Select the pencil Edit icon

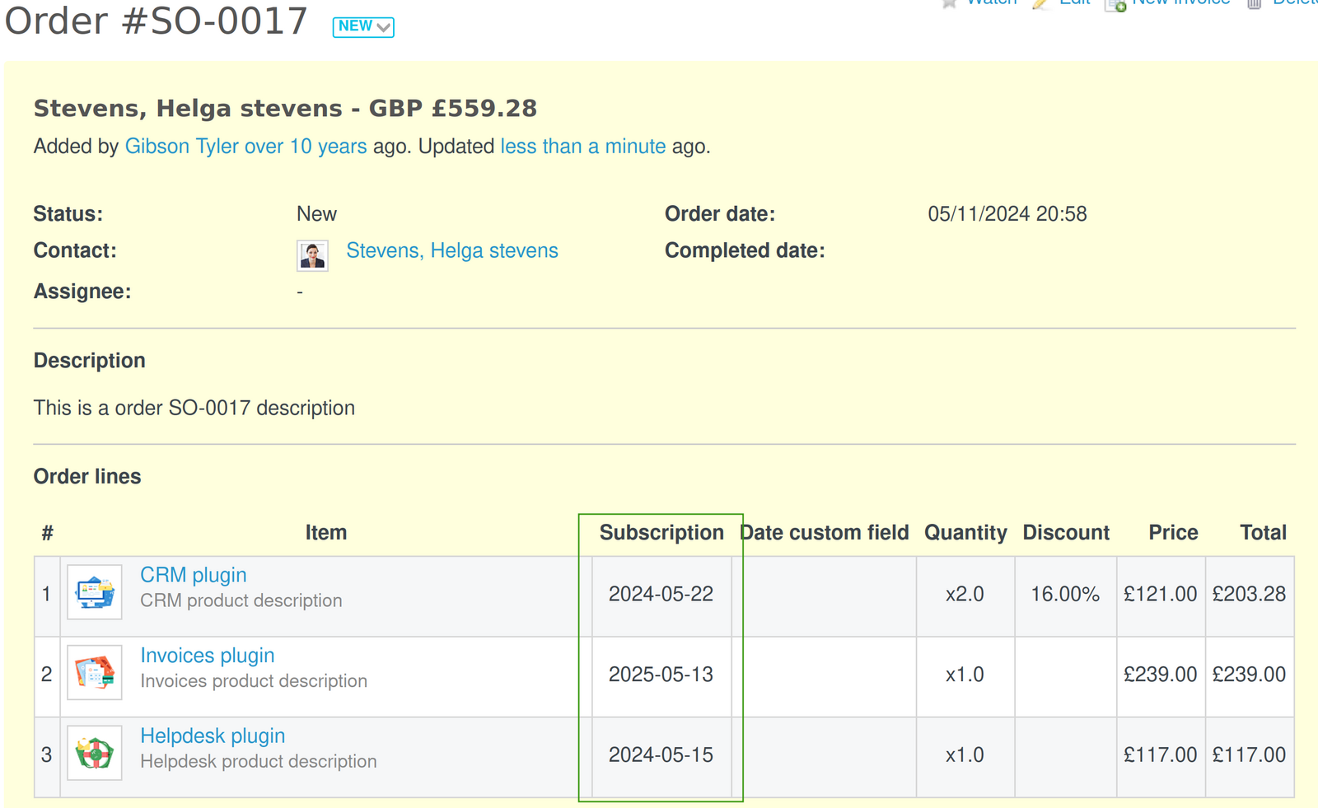[1040, 4]
